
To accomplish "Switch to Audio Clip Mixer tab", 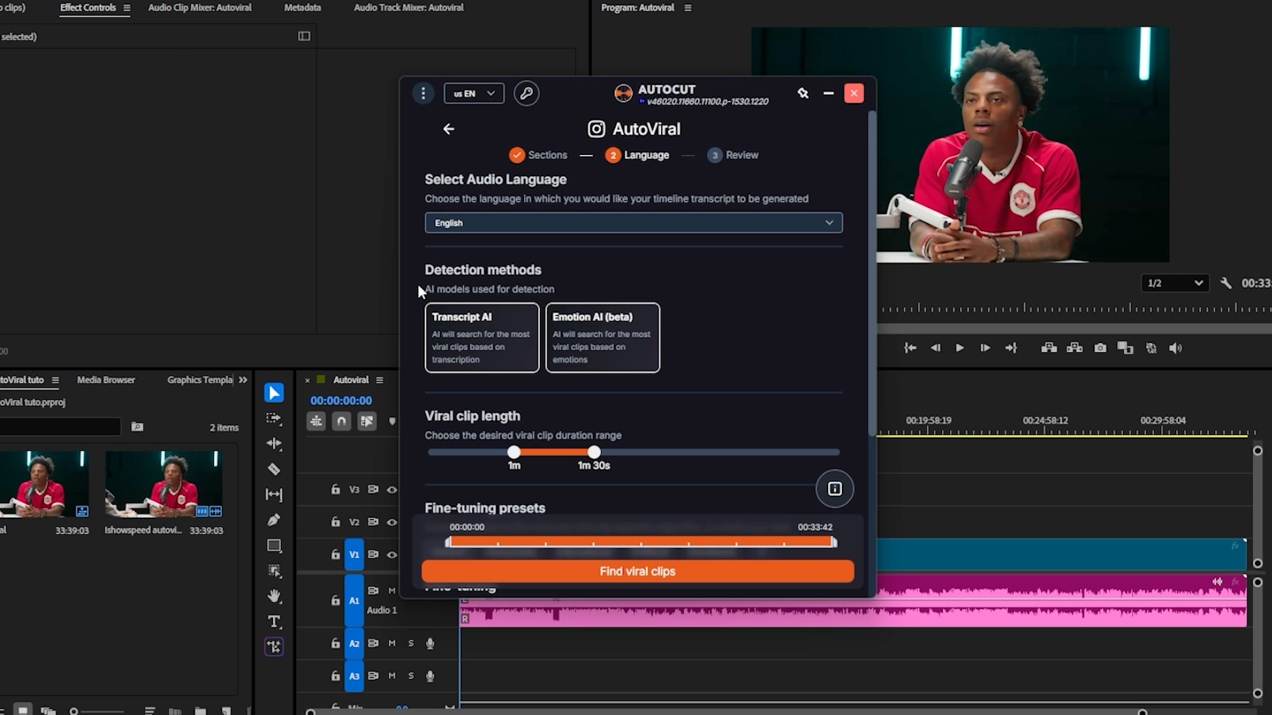I will (200, 8).
